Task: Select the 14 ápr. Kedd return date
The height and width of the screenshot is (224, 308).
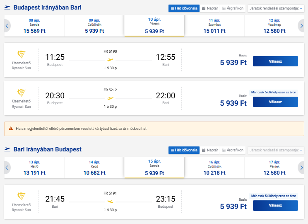Action: [94, 168]
